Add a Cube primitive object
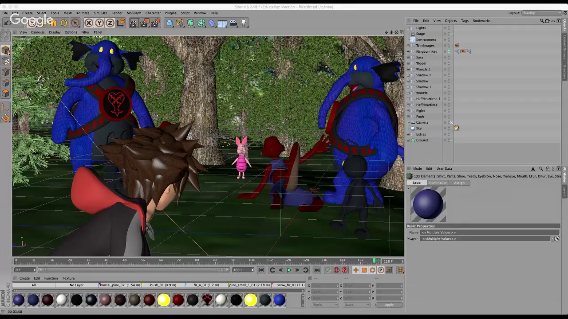 tap(170, 23)
